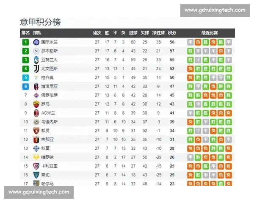Click the 净胜球 goal difference header
The image size is (254, 203).
pos(158,33)
